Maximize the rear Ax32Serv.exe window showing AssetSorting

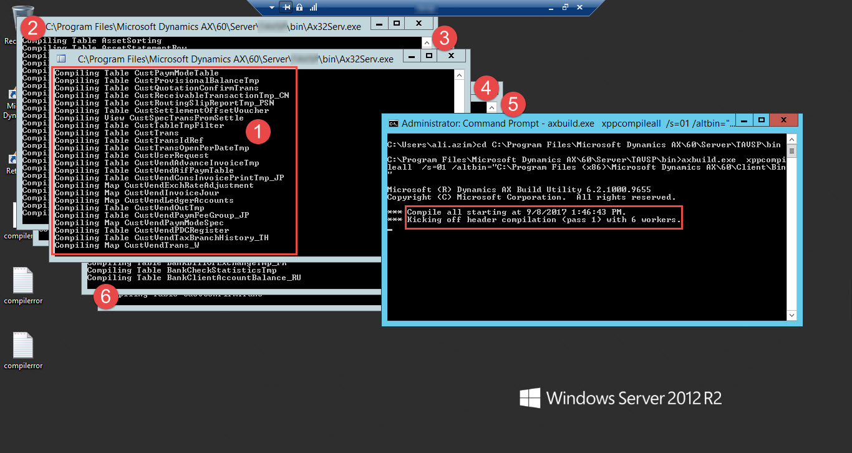396,23
